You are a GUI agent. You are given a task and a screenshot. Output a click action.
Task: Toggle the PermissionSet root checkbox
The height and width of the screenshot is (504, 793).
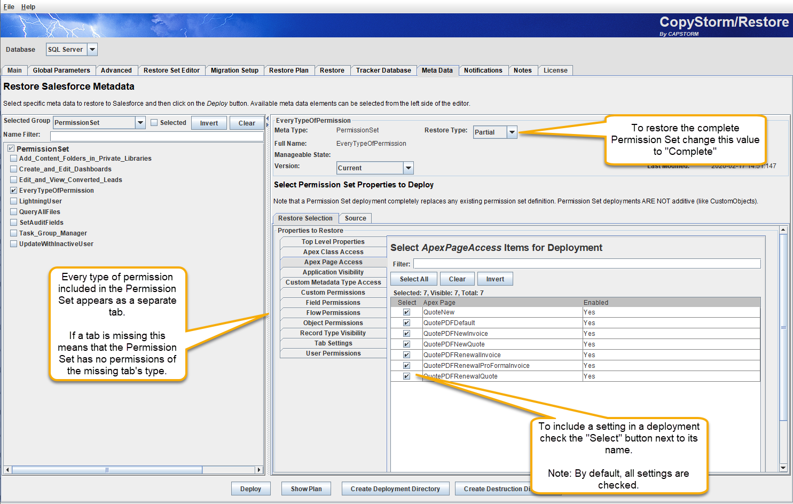pos(11,148)
